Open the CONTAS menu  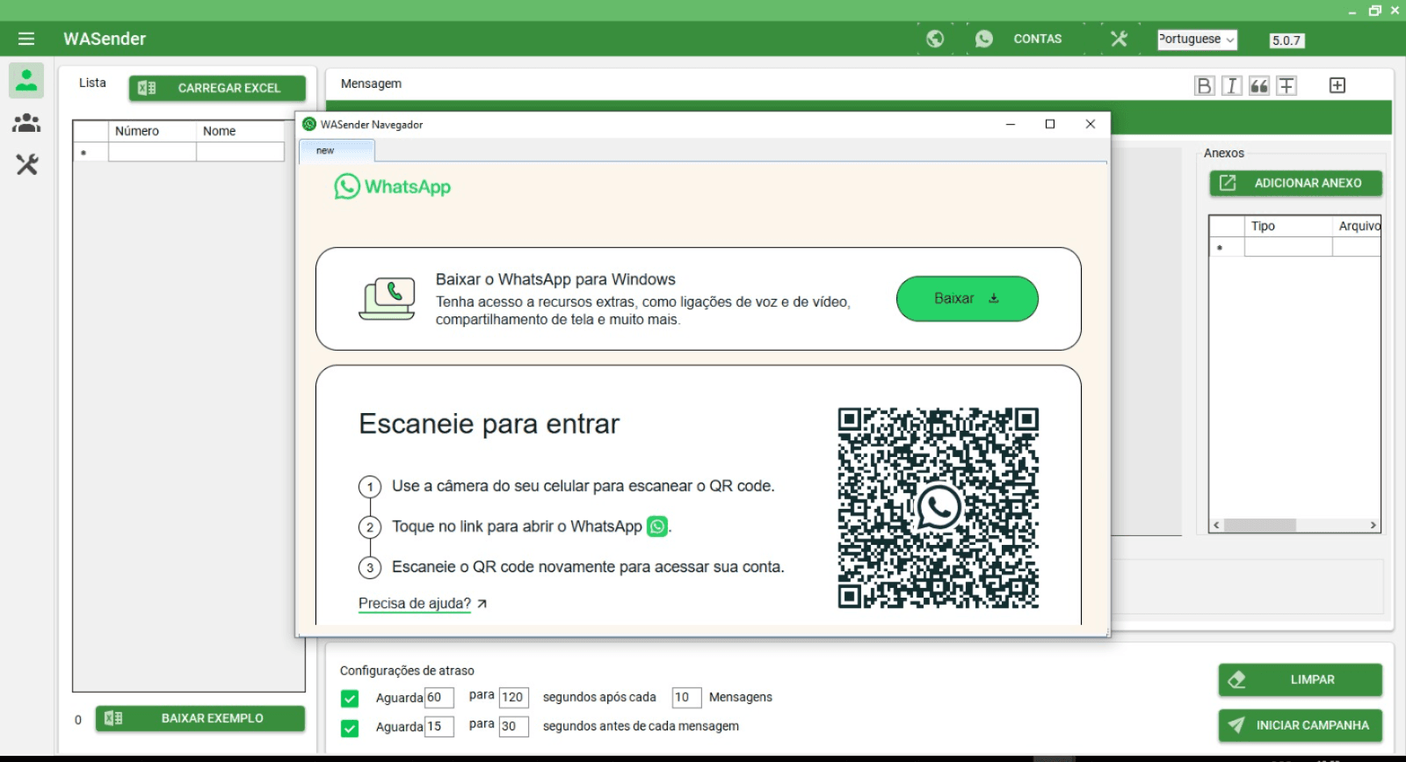[x=1037, y=39]
